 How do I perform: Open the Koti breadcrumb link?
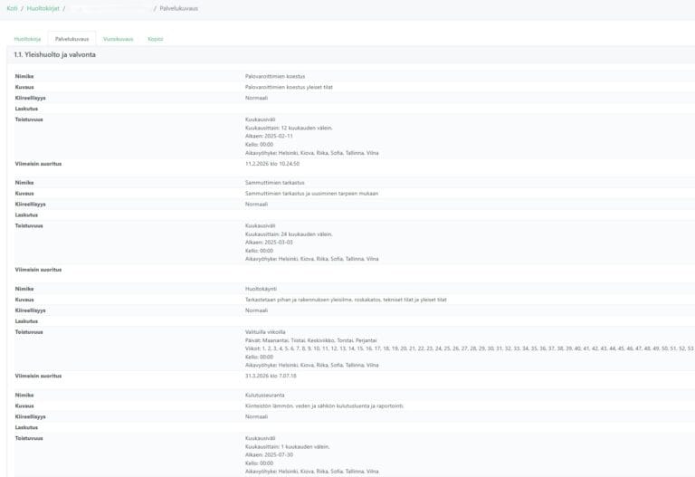click(x=12, y=8)
